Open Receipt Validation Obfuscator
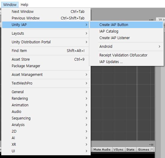 coord(126,55)
